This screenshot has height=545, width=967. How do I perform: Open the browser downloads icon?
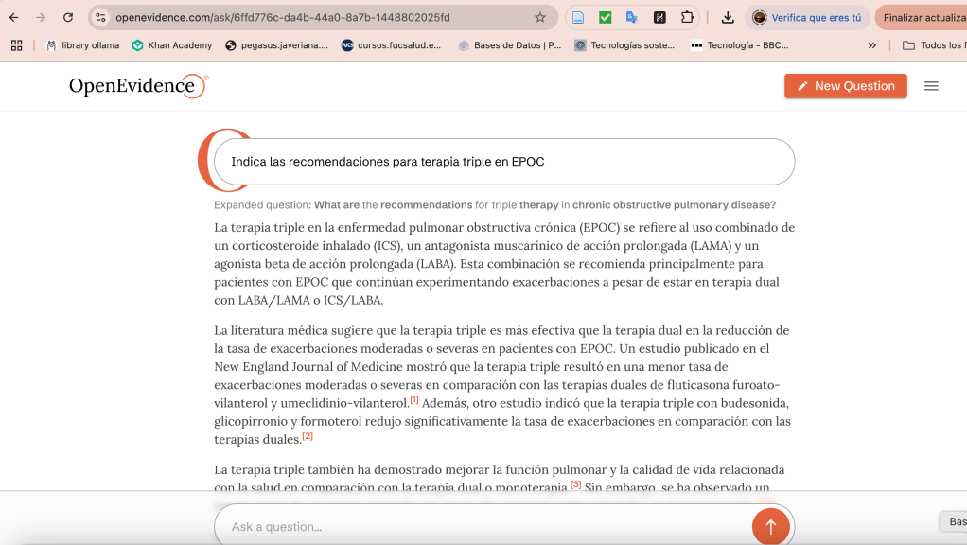coord(728,17)
